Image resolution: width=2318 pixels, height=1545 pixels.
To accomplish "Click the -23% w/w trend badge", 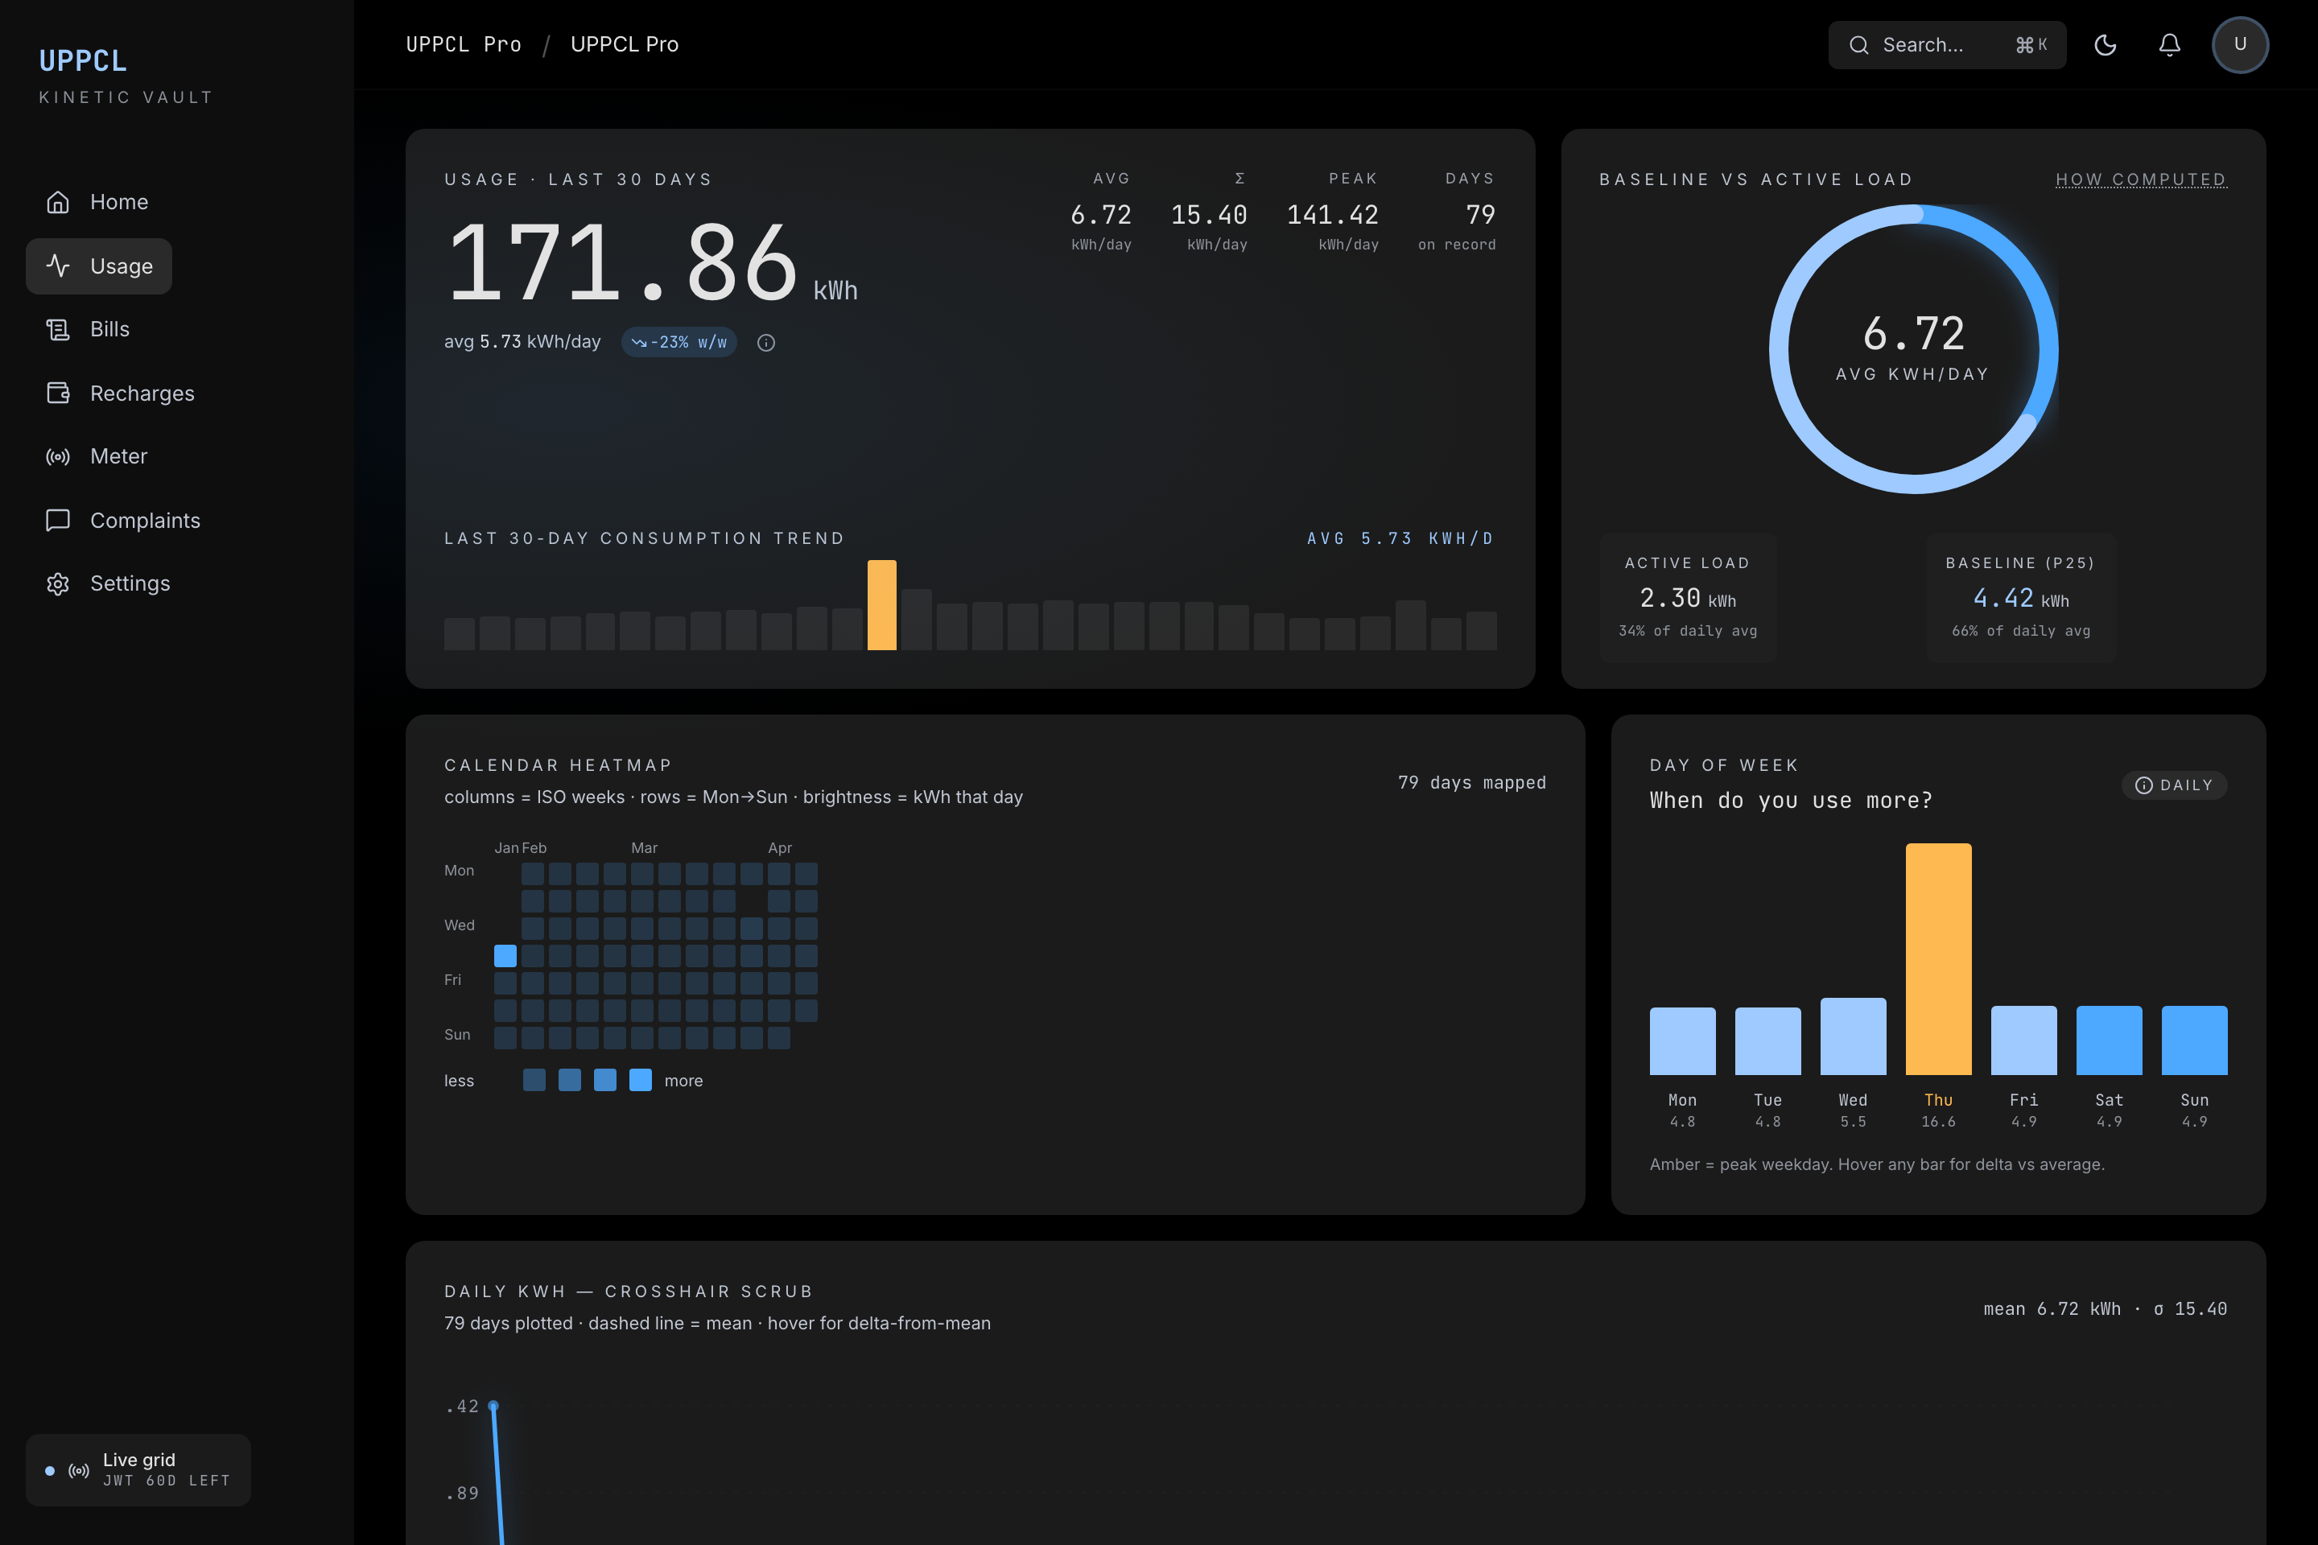I will pos(679,342).
